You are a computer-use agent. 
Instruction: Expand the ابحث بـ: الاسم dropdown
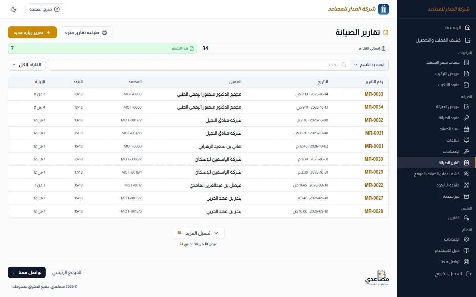[x=369, y=65]
